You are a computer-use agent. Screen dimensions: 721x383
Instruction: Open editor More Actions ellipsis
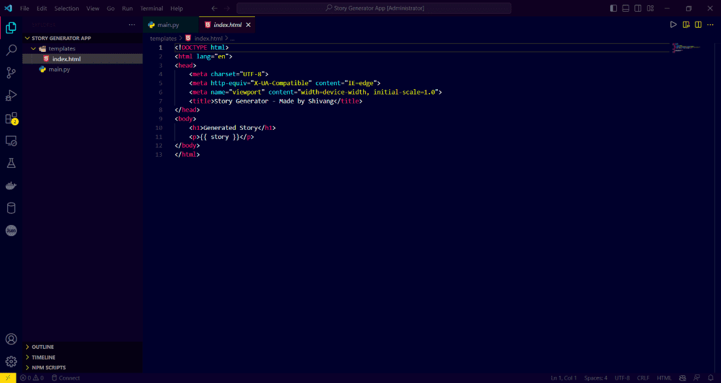pyautogui.click(x=710, y=25)
